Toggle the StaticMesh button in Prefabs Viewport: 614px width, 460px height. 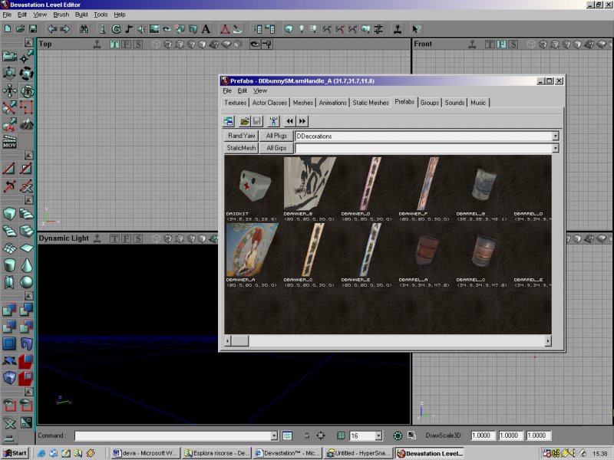pos(241,148)
